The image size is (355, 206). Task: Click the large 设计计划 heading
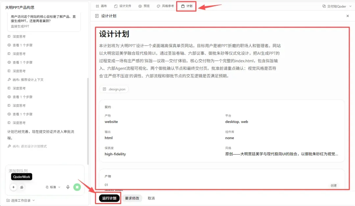coord(114,34)
